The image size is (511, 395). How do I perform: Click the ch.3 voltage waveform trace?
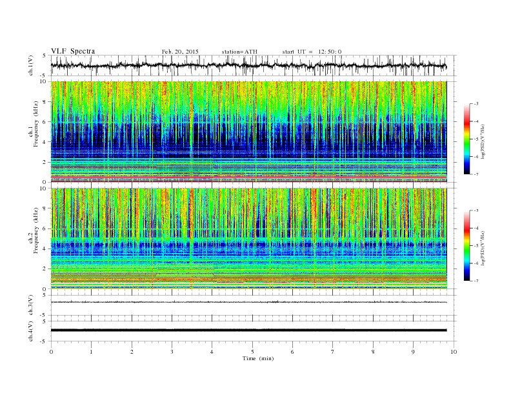(248, 302)
